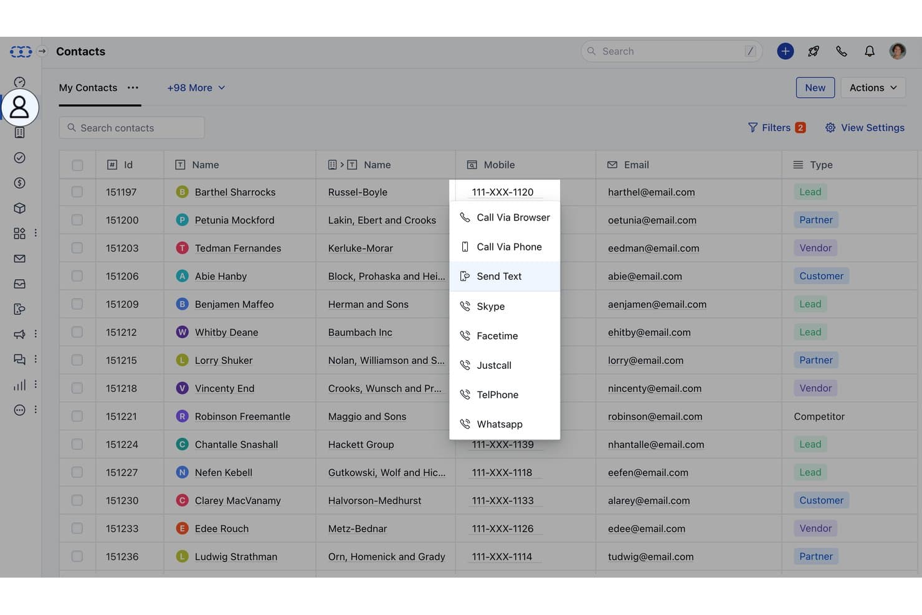Check the box for Ludwig Strathman row

pyautogui.click(x=77, y=556)
